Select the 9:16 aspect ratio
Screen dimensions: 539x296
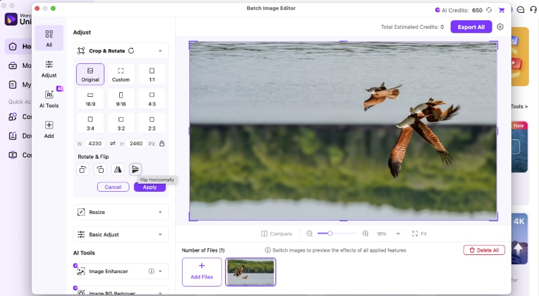coord(121,99)
